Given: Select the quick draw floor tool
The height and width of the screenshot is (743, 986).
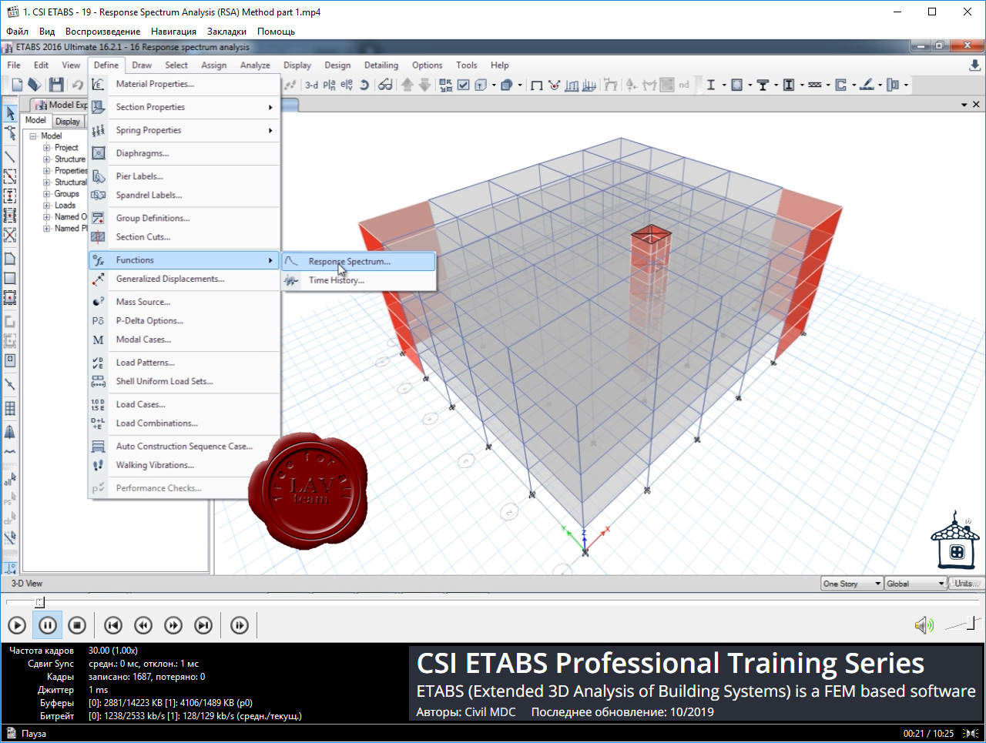Looking at the screenshot, I should click(x=10, y=297).
